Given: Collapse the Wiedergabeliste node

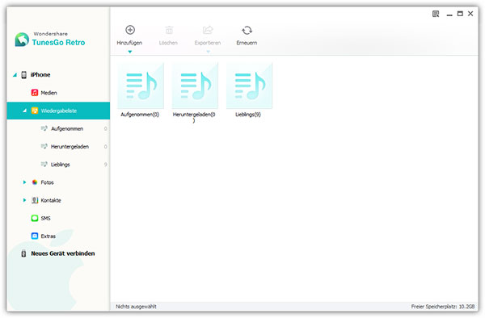Looking at the screenshot, I should pyautogui.click(x=24, y=111).
